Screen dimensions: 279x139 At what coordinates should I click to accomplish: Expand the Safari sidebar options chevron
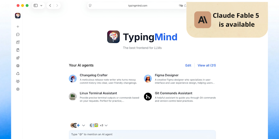tap(41, 5)
